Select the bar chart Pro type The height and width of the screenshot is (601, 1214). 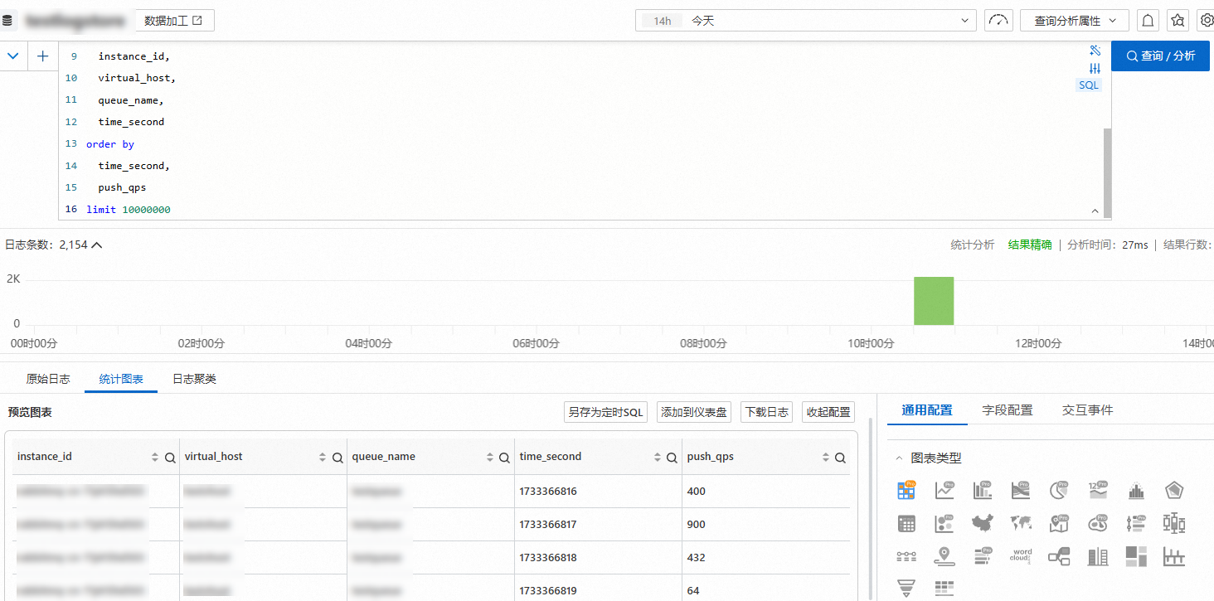[x=983, y=490]
